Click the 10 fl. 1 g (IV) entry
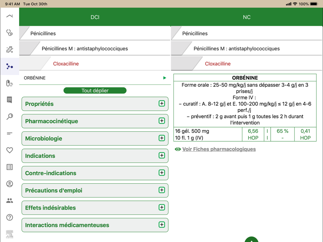Viewport: 323px width, 242px height. coord(189,138)
